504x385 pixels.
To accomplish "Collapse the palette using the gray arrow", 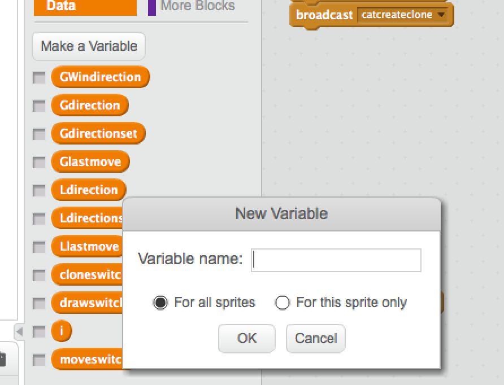I will pos(19,331).
